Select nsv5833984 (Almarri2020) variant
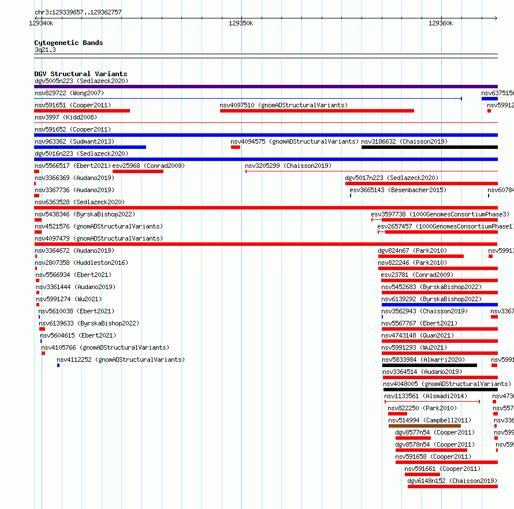Viewport: 514px width, 509px height. tap(423, 360)
